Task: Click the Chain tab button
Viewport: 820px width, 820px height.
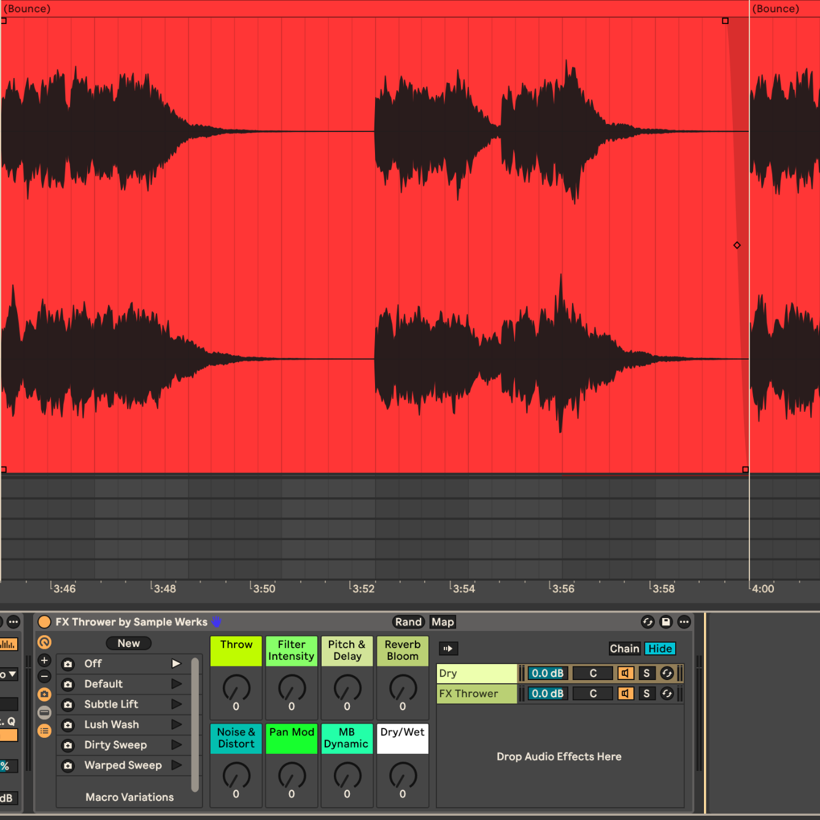Action: pos(624,649)
